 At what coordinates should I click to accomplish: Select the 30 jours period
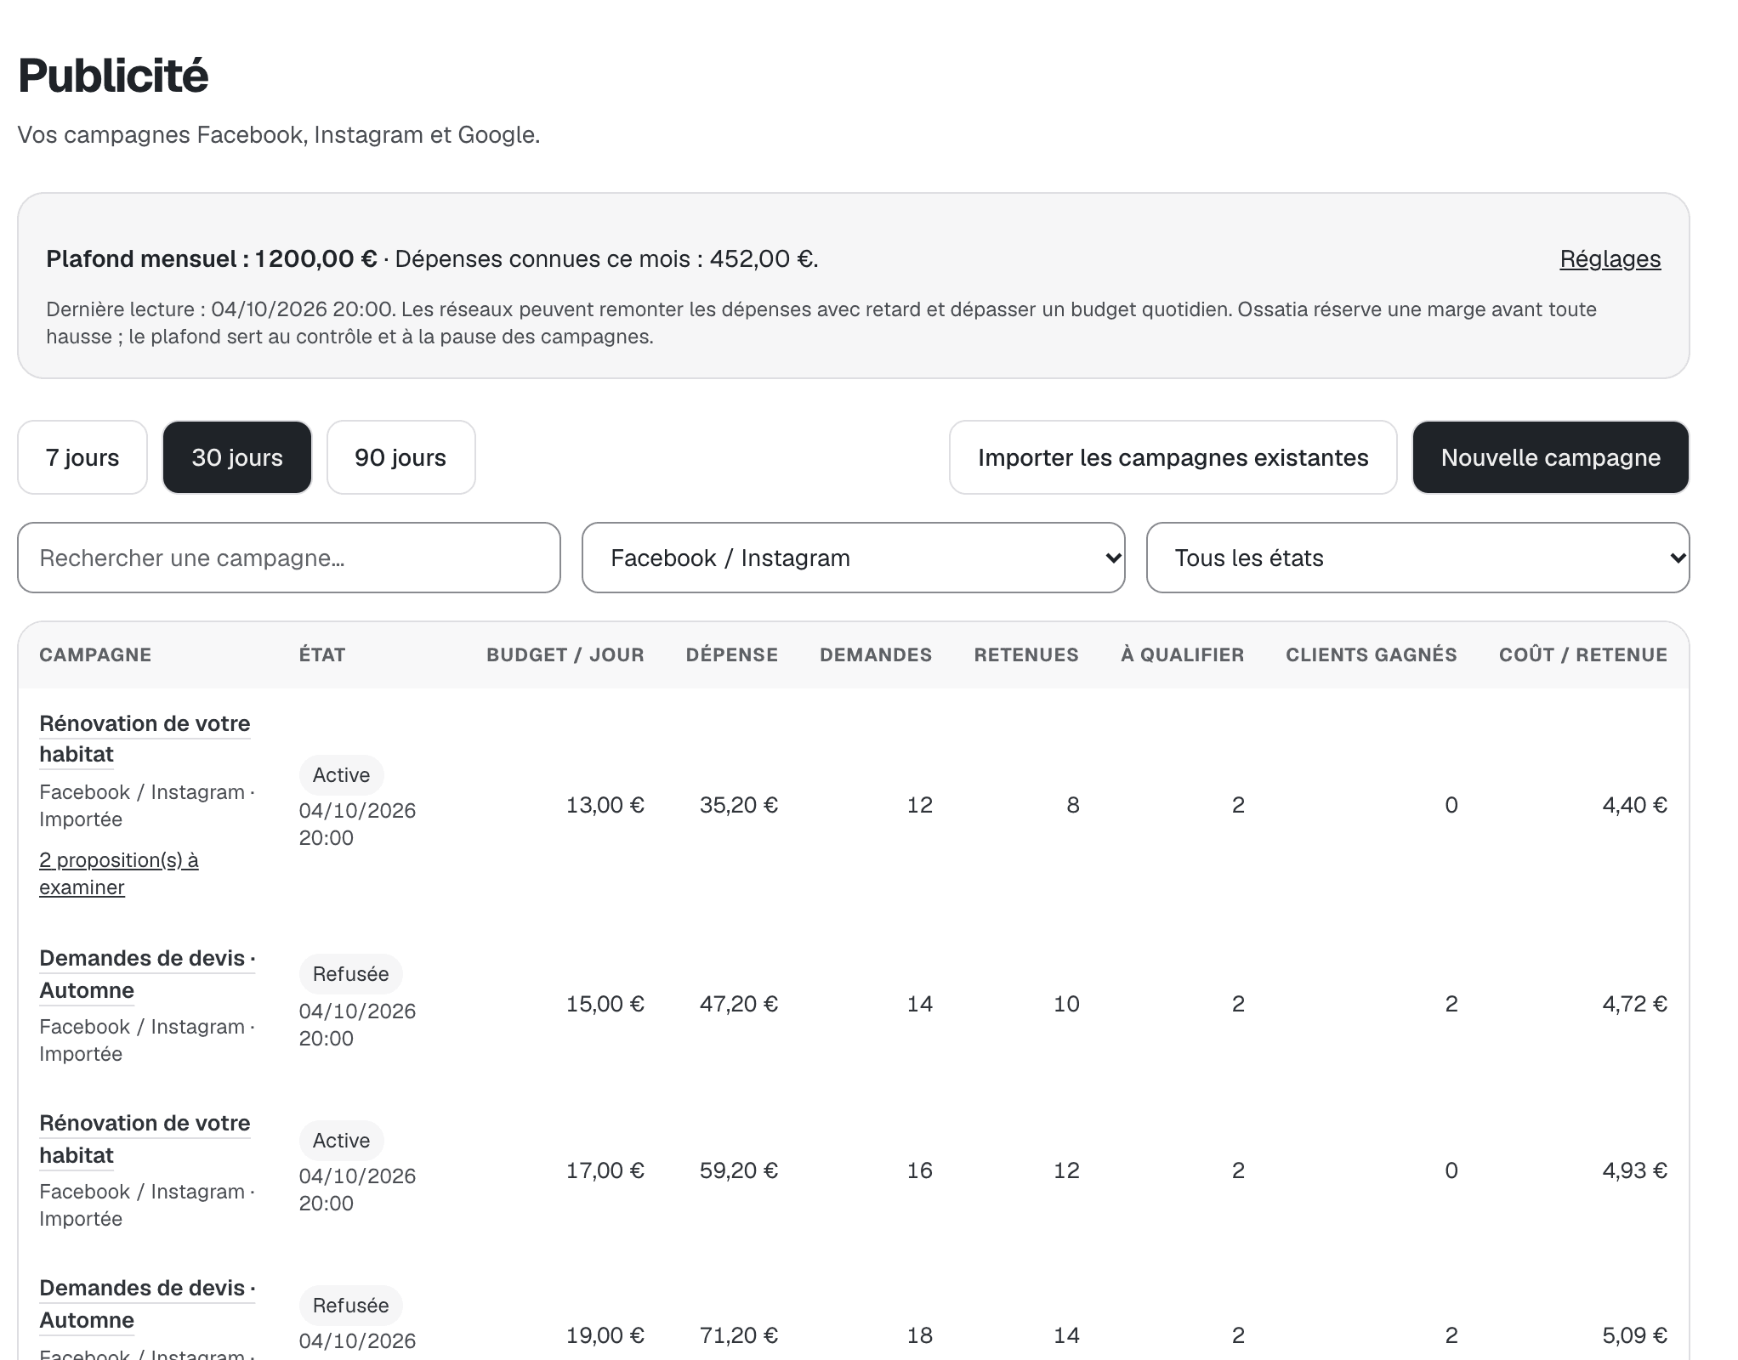coord(237,457)
